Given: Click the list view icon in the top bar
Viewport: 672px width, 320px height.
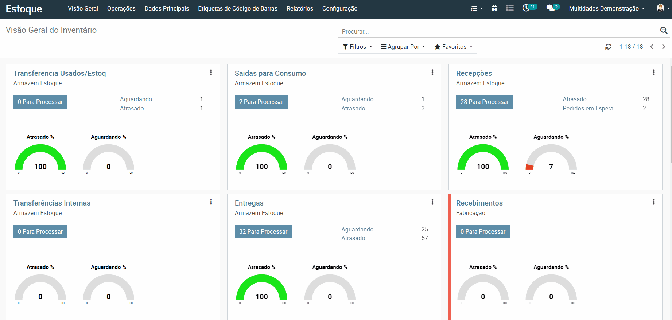Looking at the screenshot, I should pos(510,8).
